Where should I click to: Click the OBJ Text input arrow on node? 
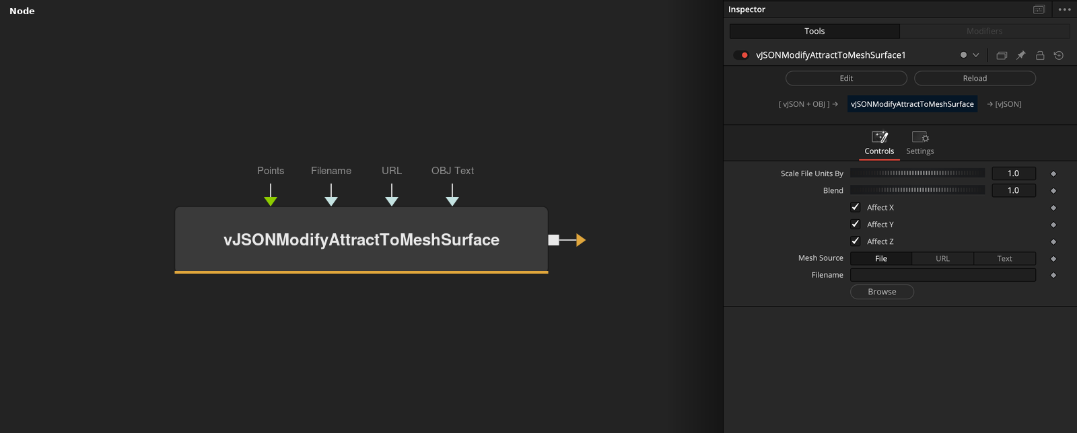pos(452,200)
